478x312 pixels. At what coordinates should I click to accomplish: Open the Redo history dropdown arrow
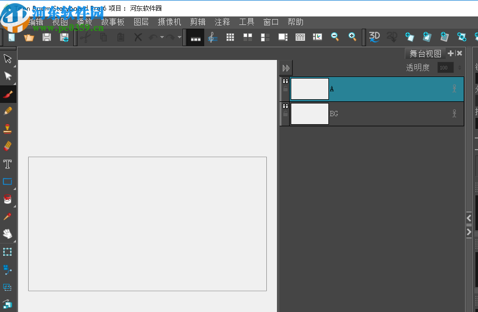179,37
